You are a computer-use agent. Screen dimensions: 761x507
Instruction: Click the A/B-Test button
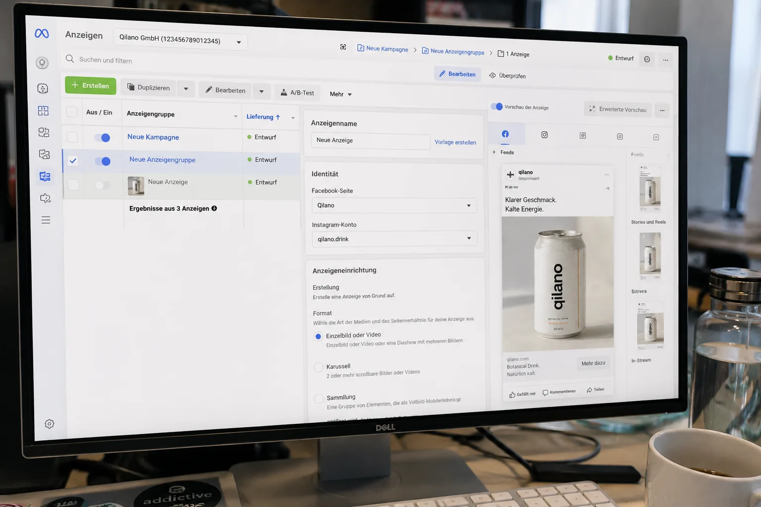[x=298, y=93]
